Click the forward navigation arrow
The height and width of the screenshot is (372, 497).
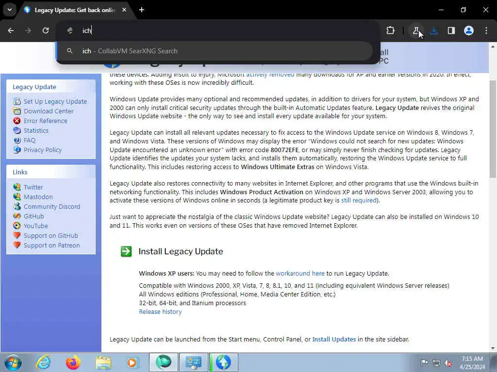click(28, 31)
